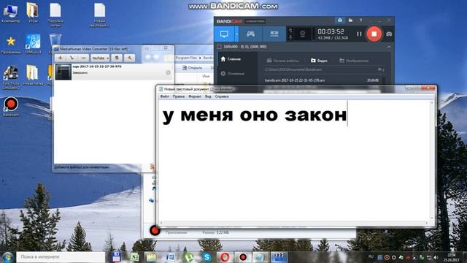Add a file in MediaHuman Video Converter

[x=60, y=58]
